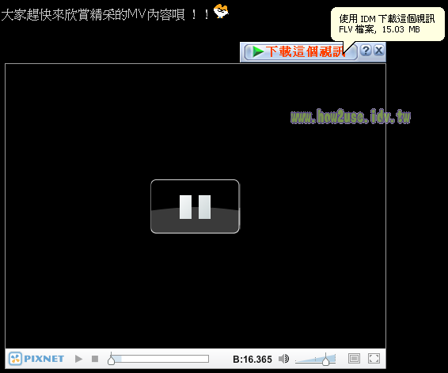This screenshot has height=373, width=448.
Task: Click the low end of the volume ramp
Action: [298, 361]
